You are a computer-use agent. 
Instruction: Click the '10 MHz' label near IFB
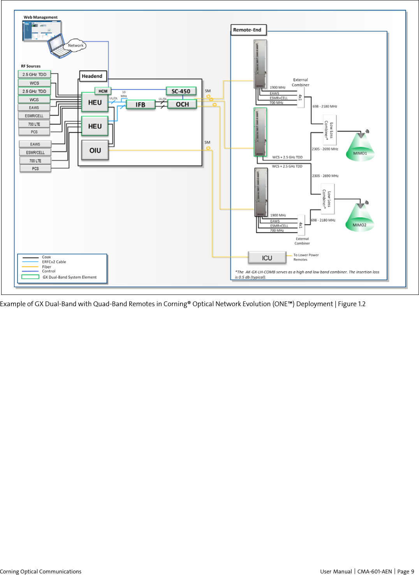(124, 94)
